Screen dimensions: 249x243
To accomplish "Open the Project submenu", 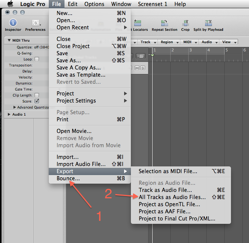I will [x=90, y=94].
